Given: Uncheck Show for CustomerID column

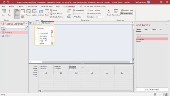Looking at the screenshot, I should point(46,73).
